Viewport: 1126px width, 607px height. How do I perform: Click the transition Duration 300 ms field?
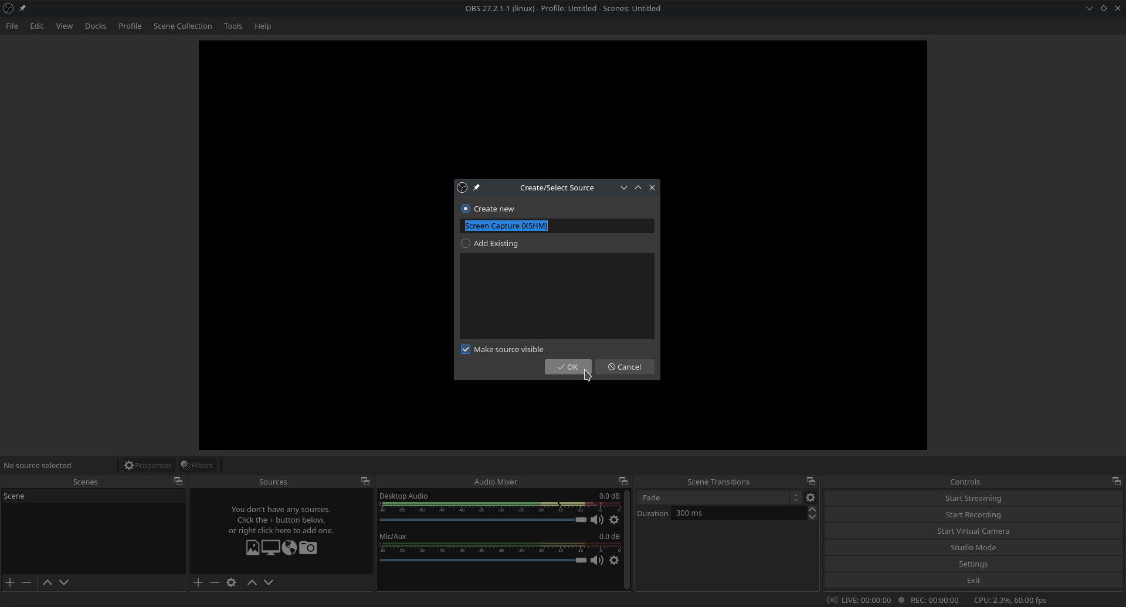point(739,513)
